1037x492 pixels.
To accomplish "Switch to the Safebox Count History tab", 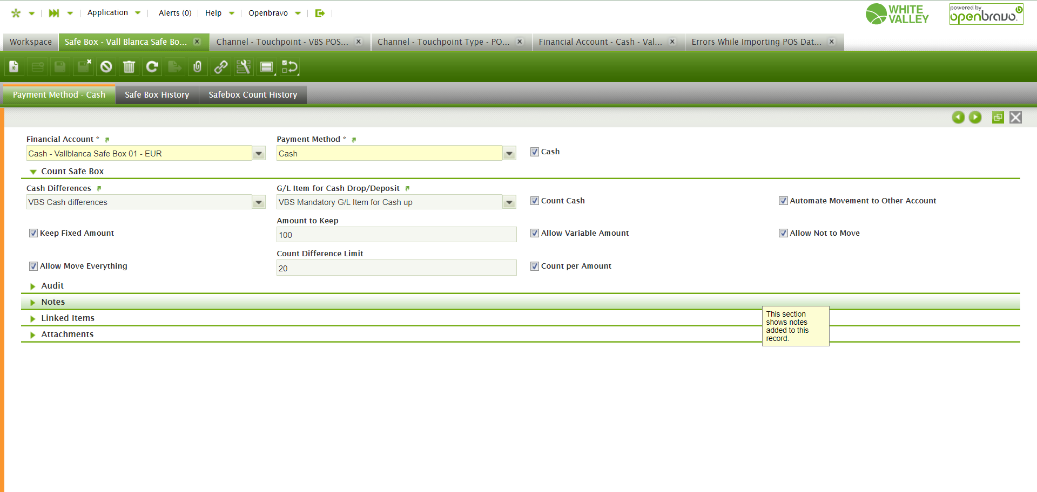I will point(253,95).
